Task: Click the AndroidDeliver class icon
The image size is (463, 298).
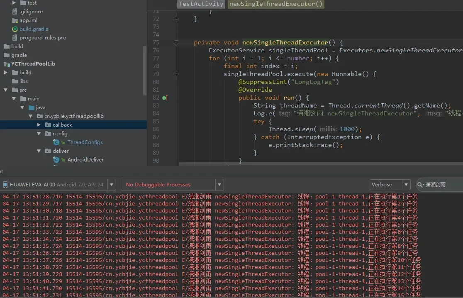Action: click(56, 160)
